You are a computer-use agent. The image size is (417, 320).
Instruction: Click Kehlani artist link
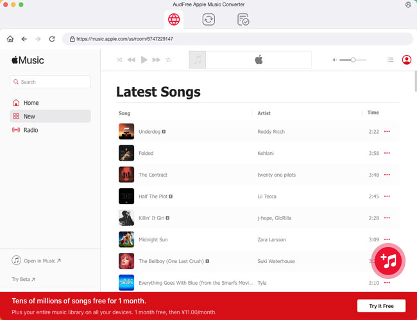pos(266,153)
